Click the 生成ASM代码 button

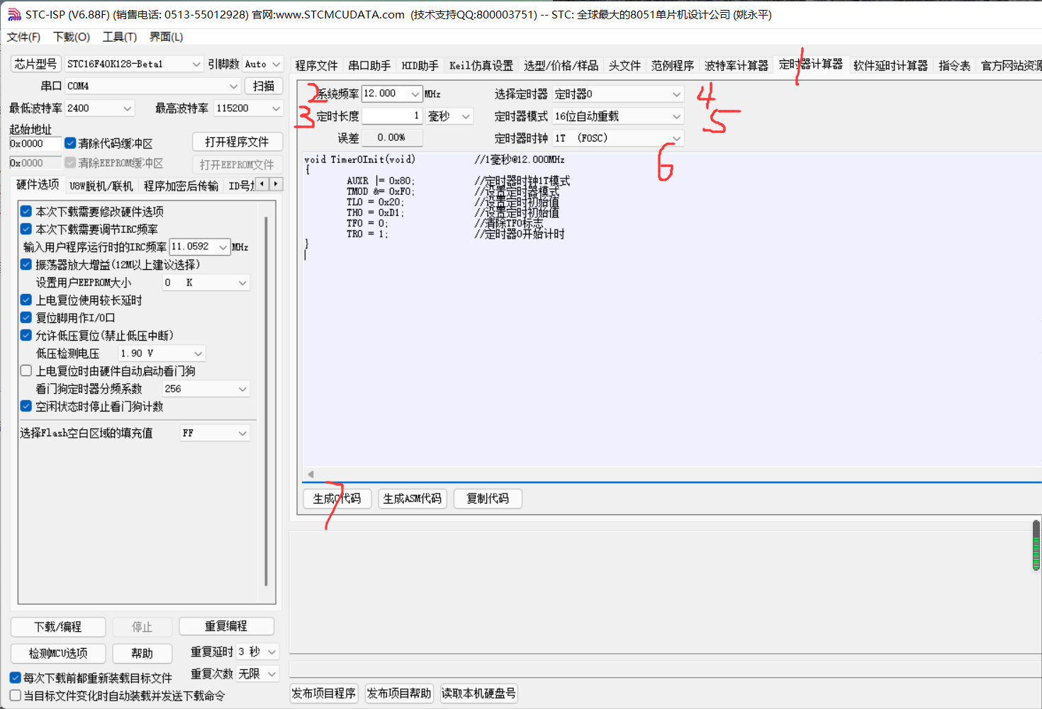click(412, 499)
